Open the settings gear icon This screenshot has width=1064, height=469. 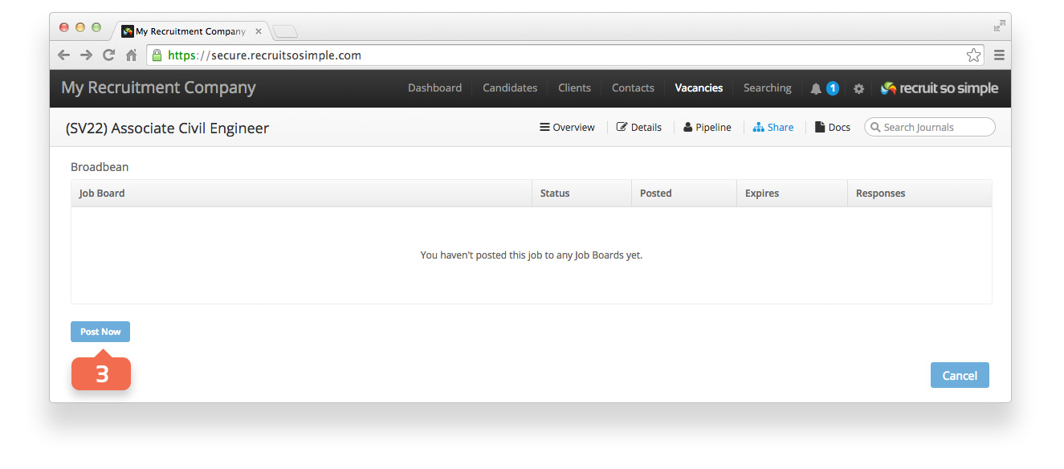click(x=858, y=88)
